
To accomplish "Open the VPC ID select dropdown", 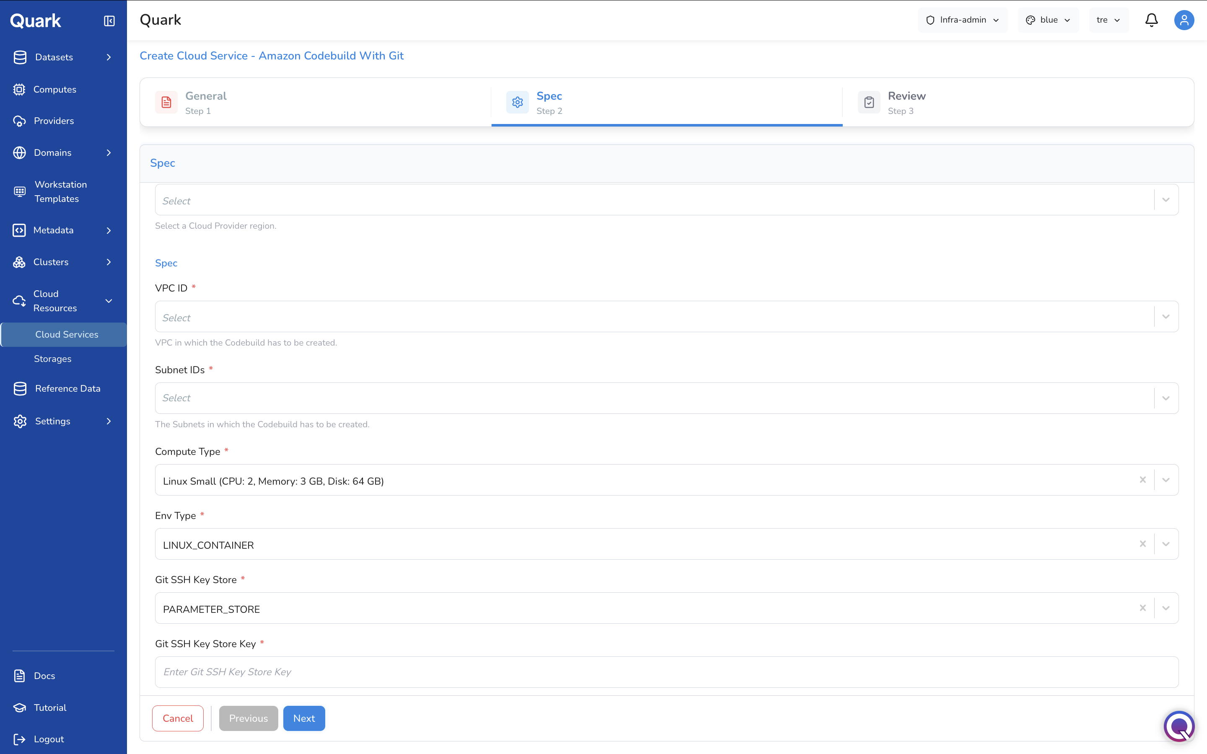I will (666, 317).
